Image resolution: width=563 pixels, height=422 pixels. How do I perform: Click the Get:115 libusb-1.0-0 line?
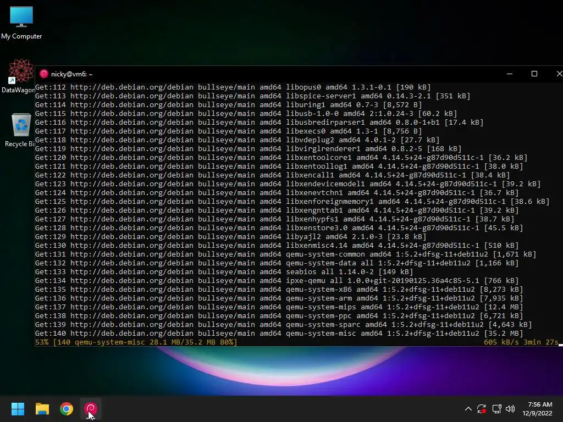[x=246, y=113]
